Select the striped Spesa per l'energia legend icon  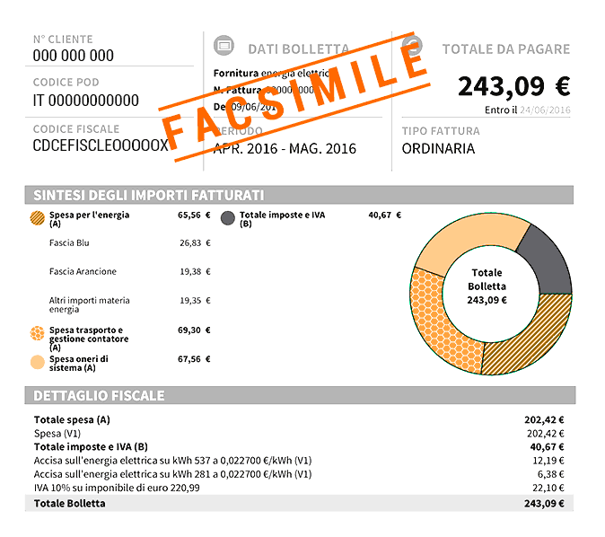(38, 218)
